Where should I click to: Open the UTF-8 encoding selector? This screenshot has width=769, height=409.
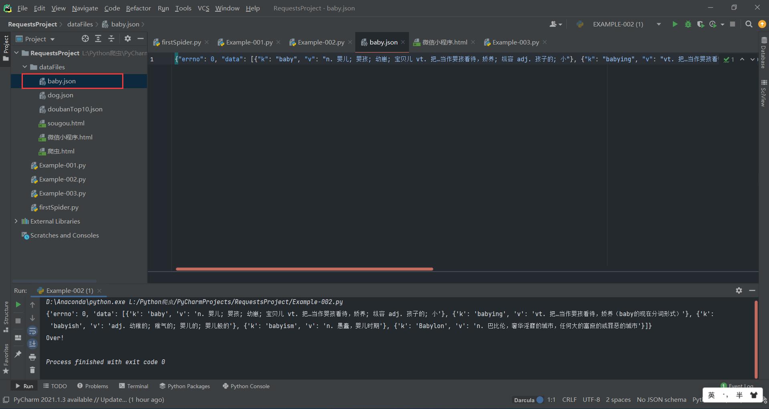tap(591, 400)
